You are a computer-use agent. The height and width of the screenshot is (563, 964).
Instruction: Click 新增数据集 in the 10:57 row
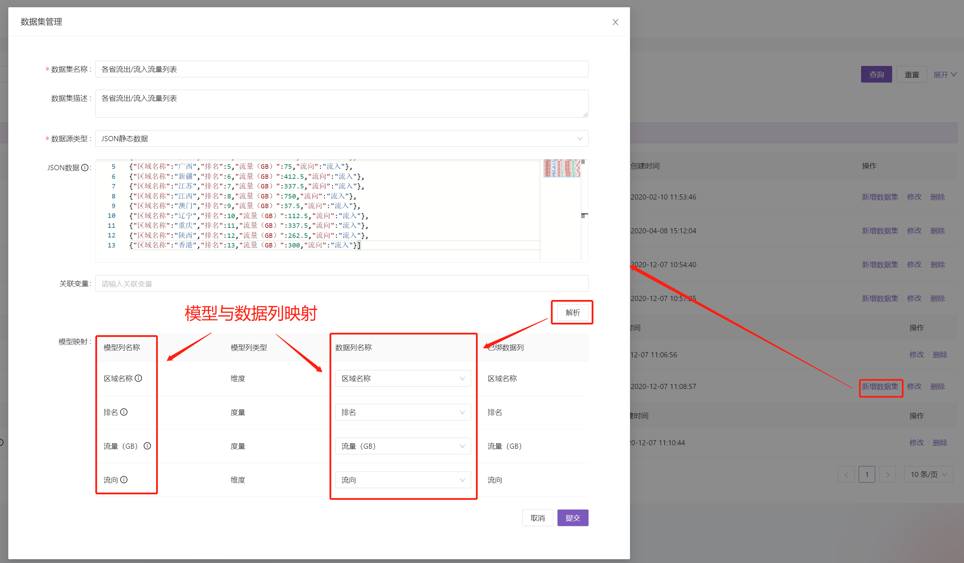pyautogui.click(x=880, y=298)
